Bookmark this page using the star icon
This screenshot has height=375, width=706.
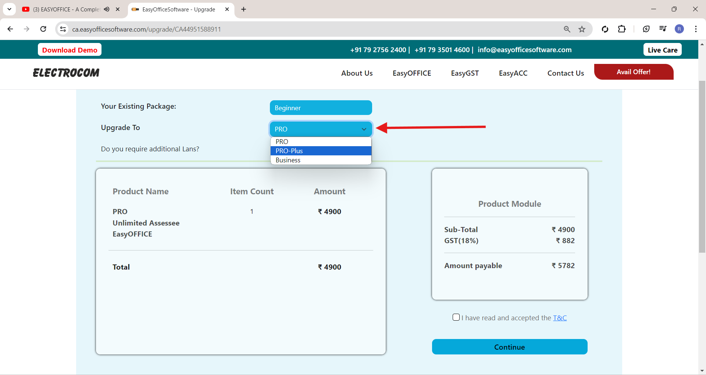(x=582, y=29)
